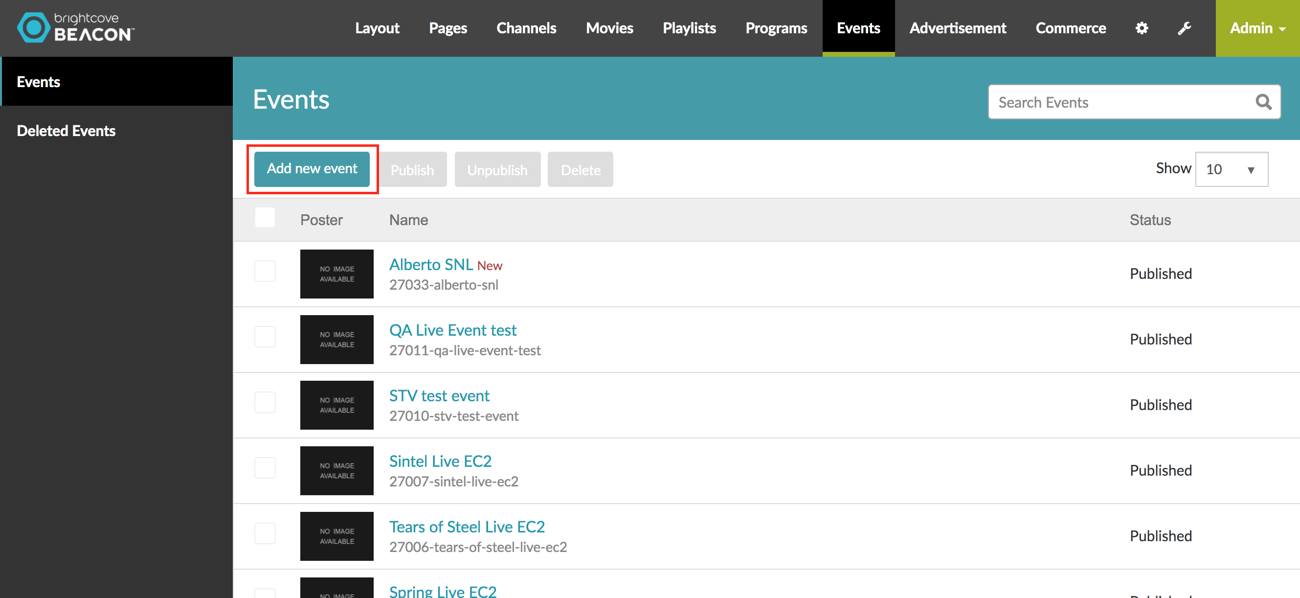The height and width of the screenshot is (598, 1300).
Task: Check the Tears of Steel Live EC2 checkbox
Action: click(265, 533)
